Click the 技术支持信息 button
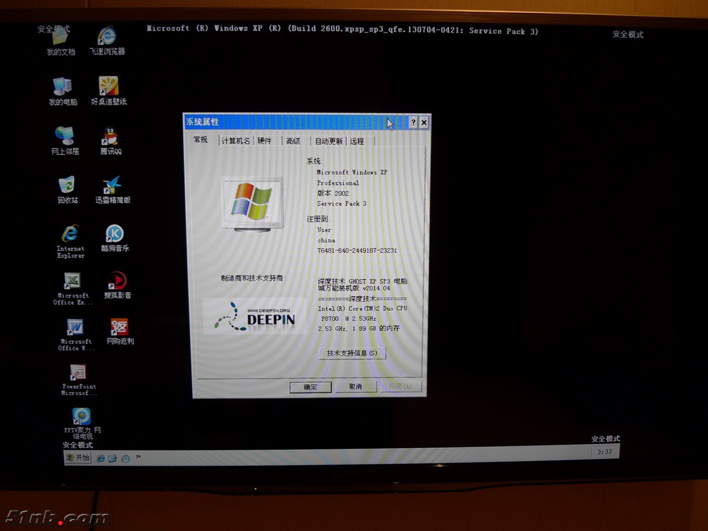708x531 pixels. (352, 353)
